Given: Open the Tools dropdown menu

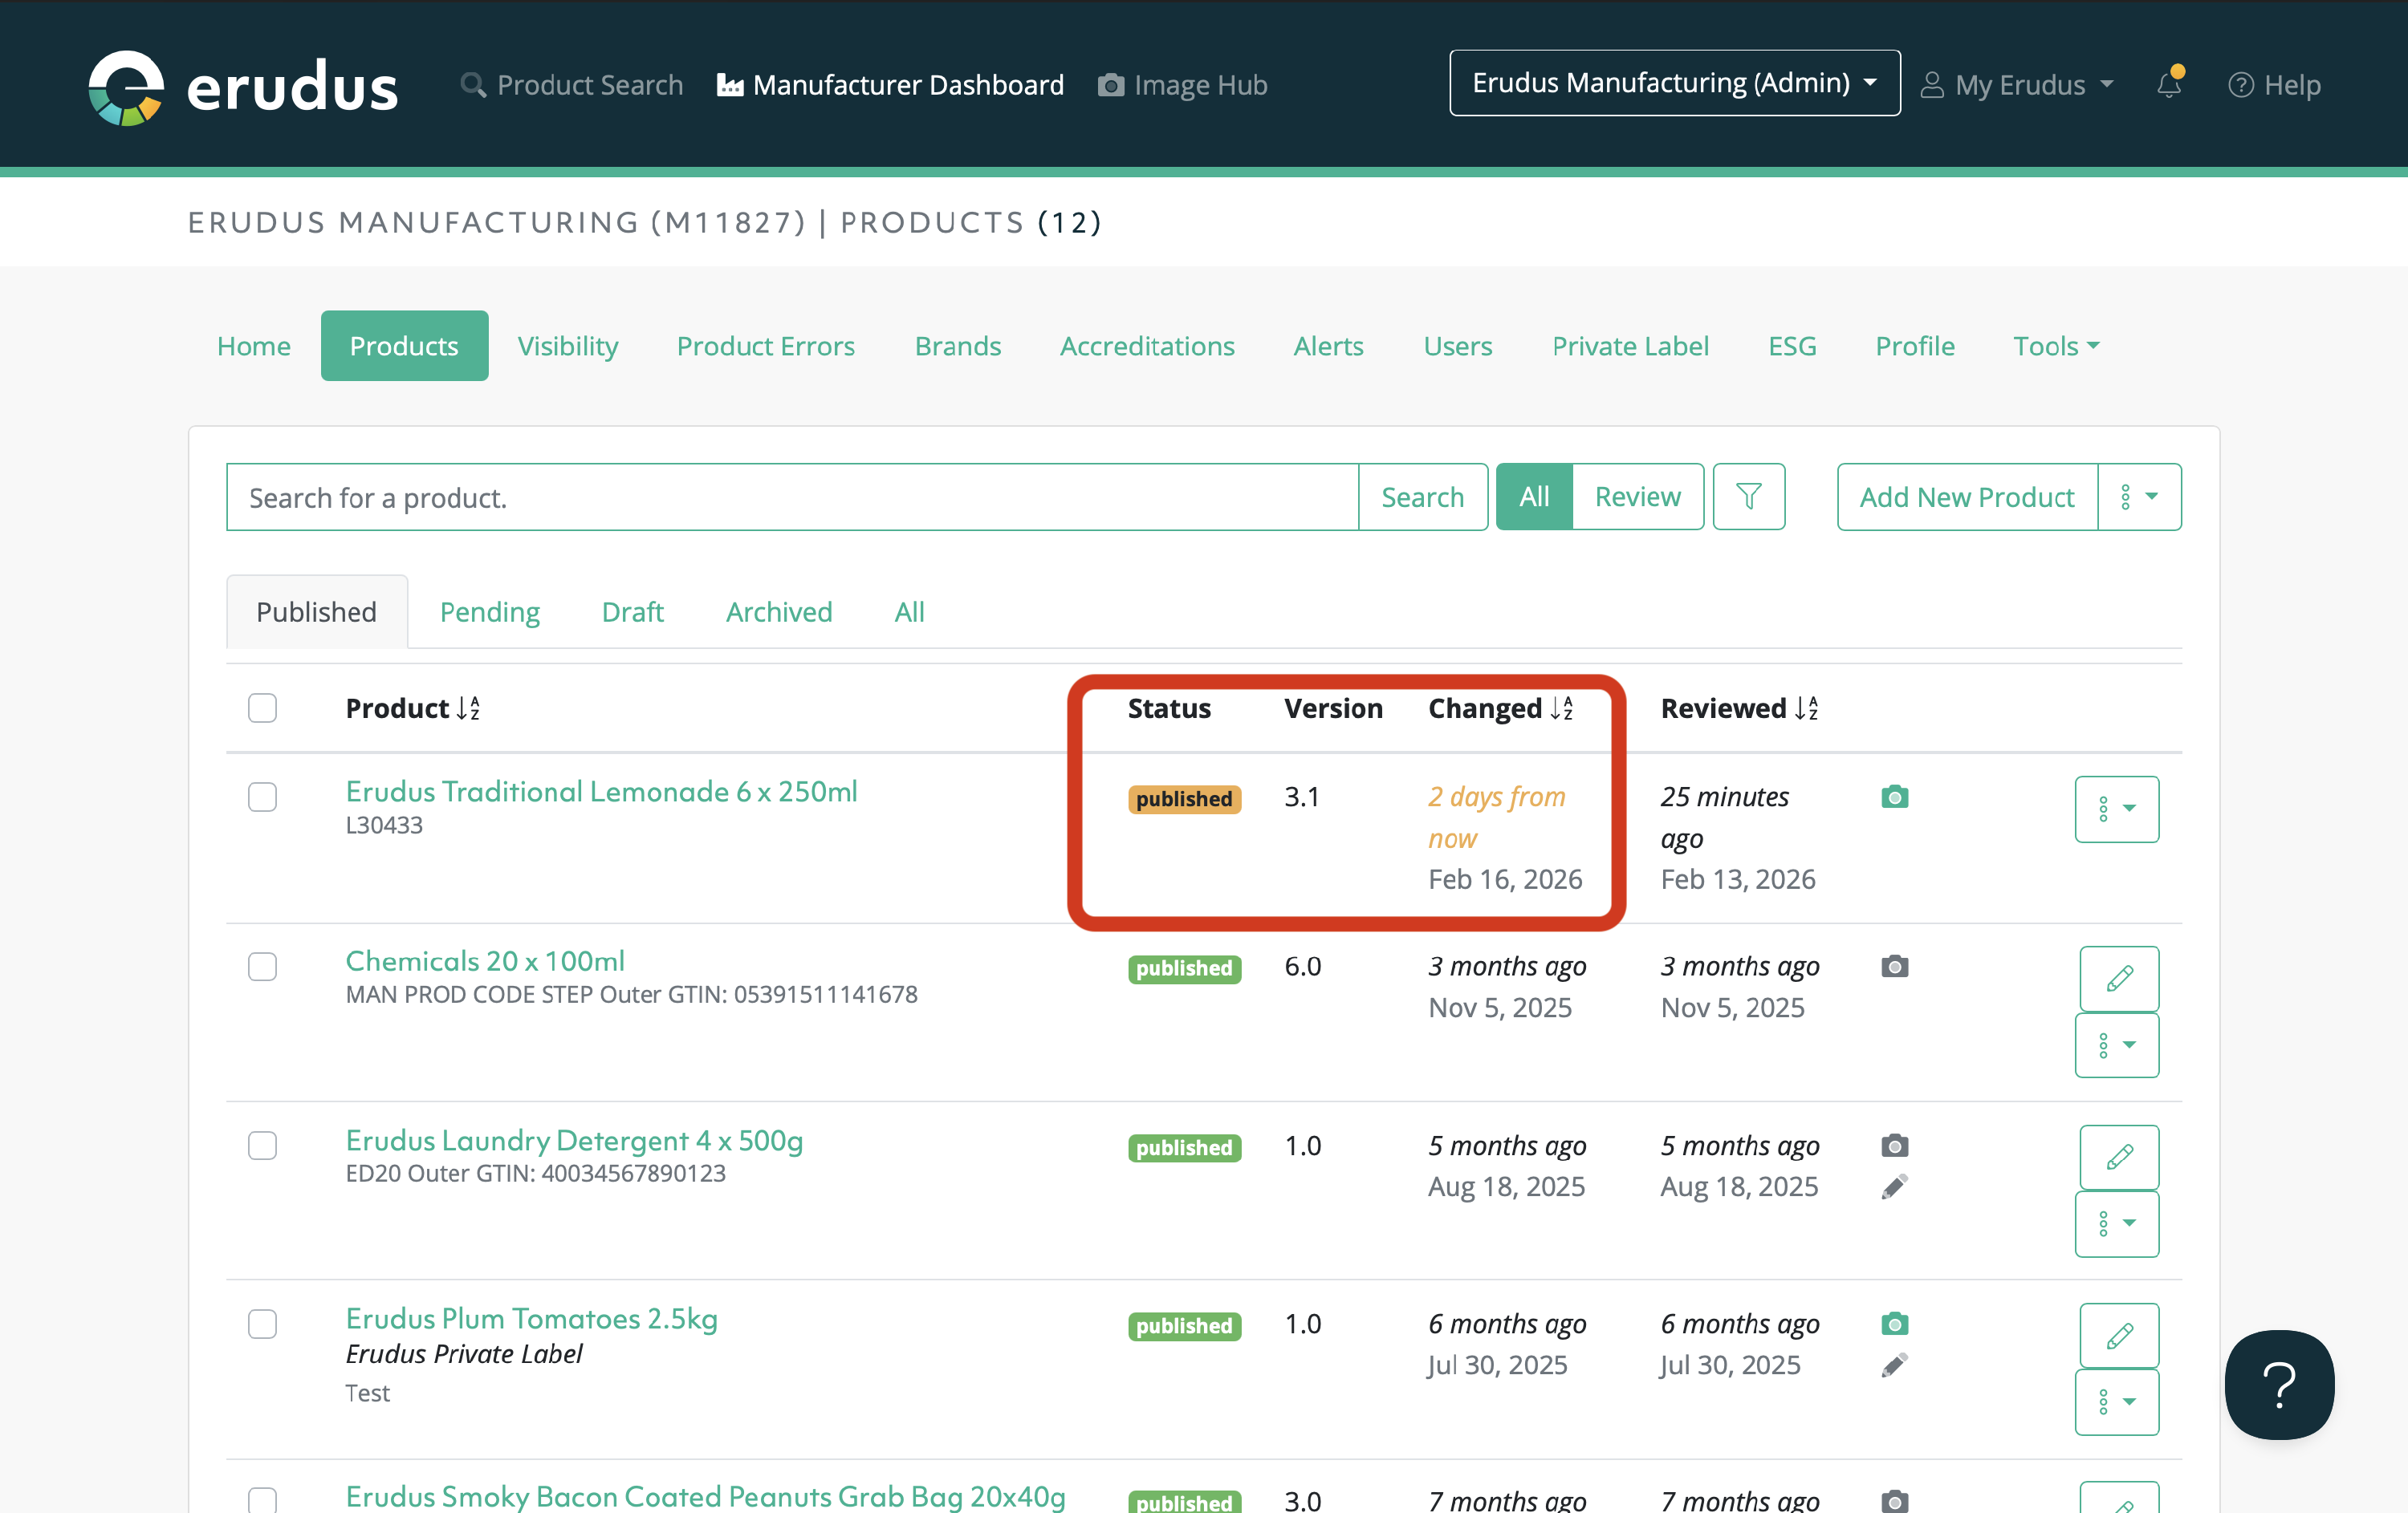Looking at the screenshot, I should tap(2055, 346).
